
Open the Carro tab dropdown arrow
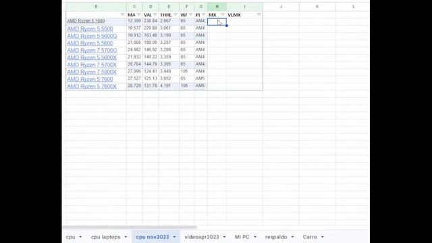tap(322, 237)
